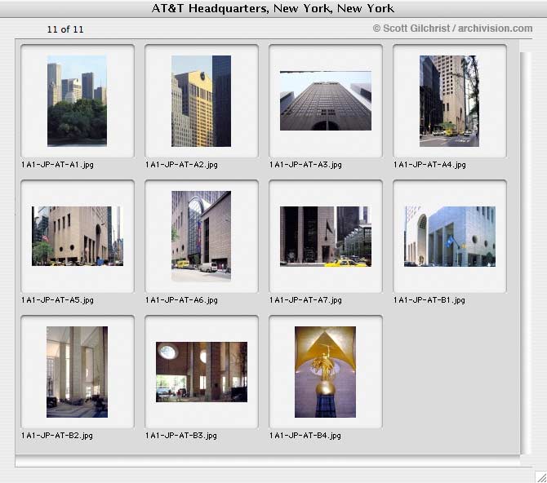Image resolution: width=547 pixels, height=483 pixels.
Task: Click the vertical scrollbar of the gallery
Action: click(x=526, y=253)
